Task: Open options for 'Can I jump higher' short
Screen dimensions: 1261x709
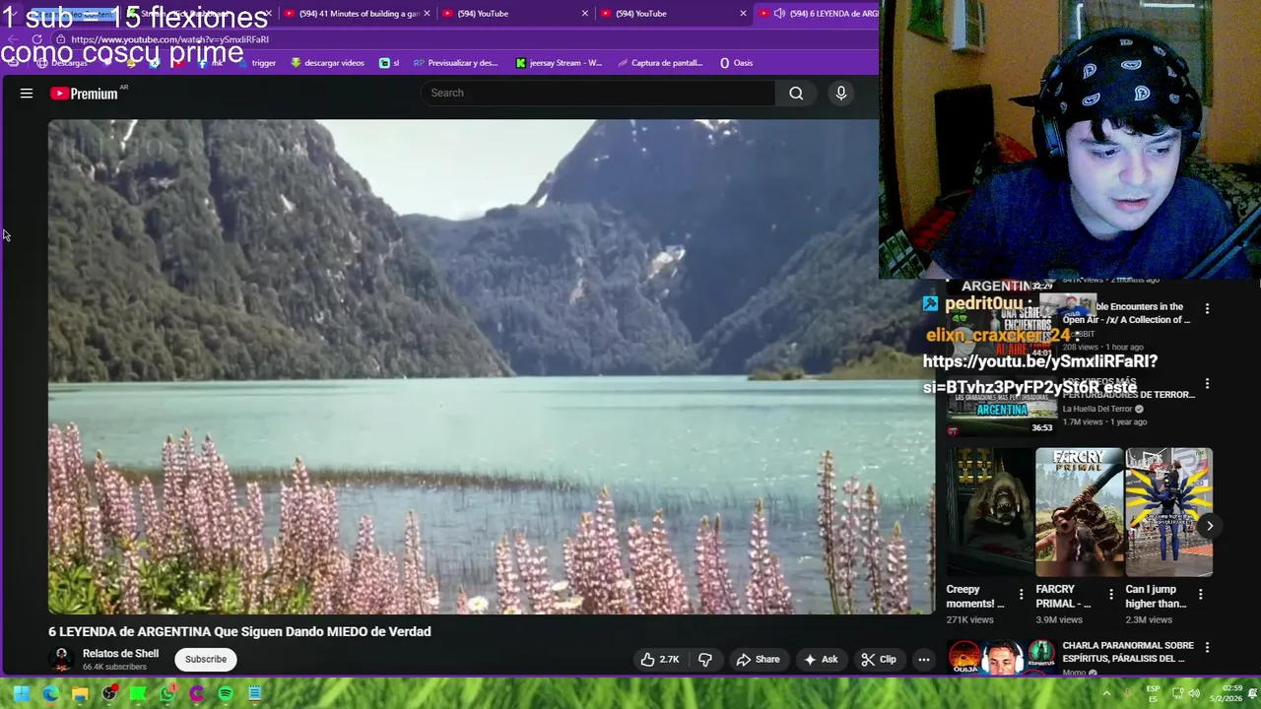Action: (1200, 594)
